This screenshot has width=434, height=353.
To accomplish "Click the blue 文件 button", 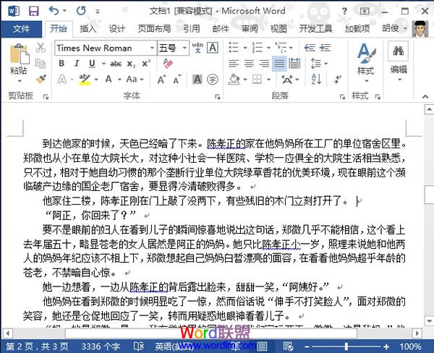I will click(x=22, y=29).
